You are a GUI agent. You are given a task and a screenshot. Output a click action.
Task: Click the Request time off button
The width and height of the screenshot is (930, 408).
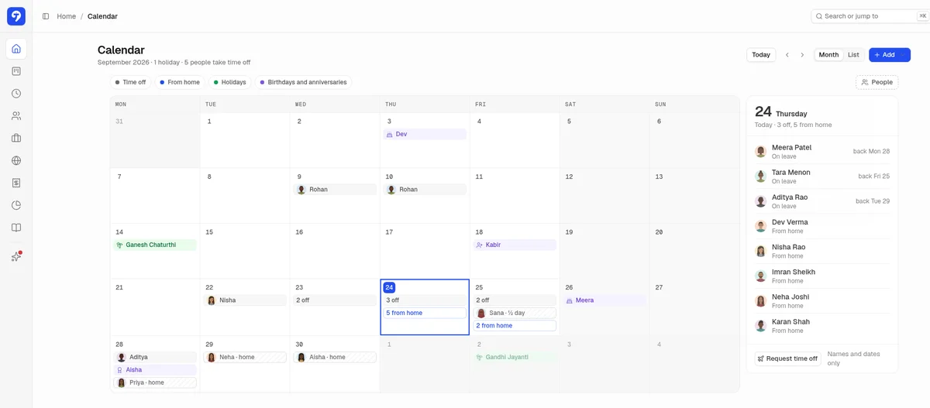pyautogui.click(x=787, y=358)
